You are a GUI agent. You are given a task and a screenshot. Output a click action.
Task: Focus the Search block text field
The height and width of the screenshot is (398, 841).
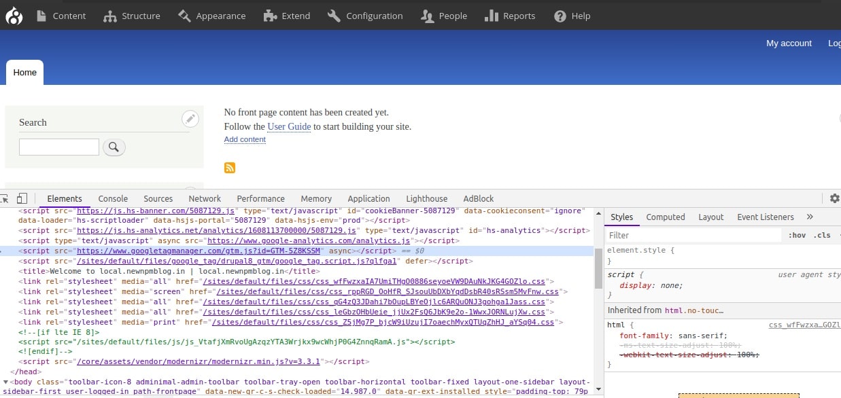[59, 147]
